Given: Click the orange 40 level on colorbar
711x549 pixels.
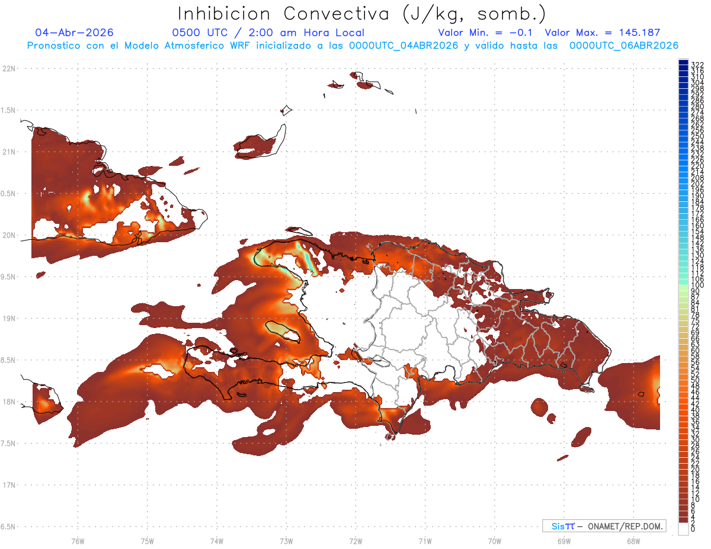Looking at the screenshot, I should tap(683, 409).
